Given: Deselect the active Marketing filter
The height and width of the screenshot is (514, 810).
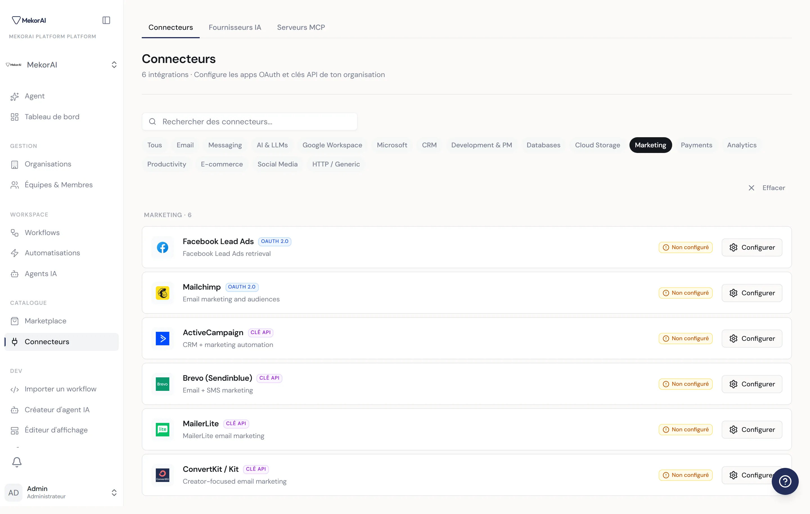Looking at the screenshot, I should [x=650, y=145].
